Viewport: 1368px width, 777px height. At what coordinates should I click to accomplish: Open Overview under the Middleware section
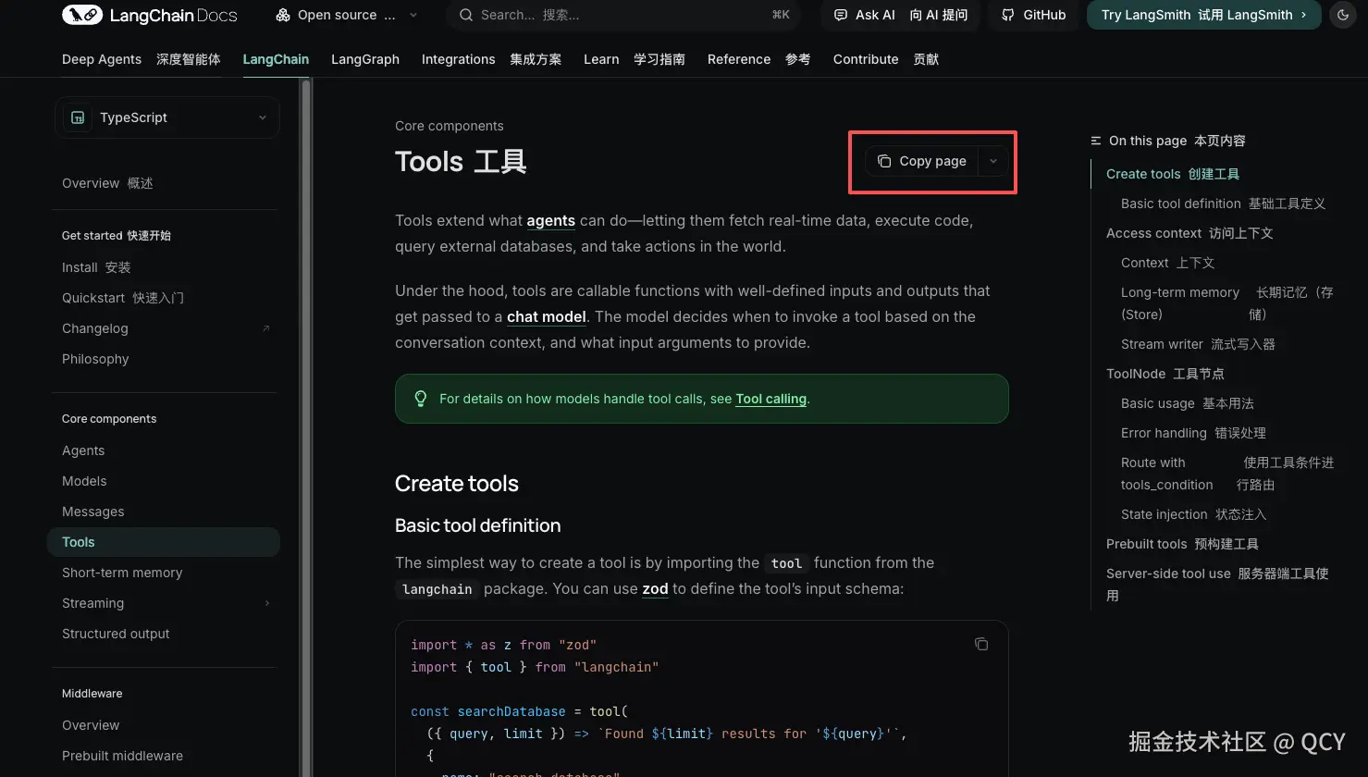tap(91, 725)
